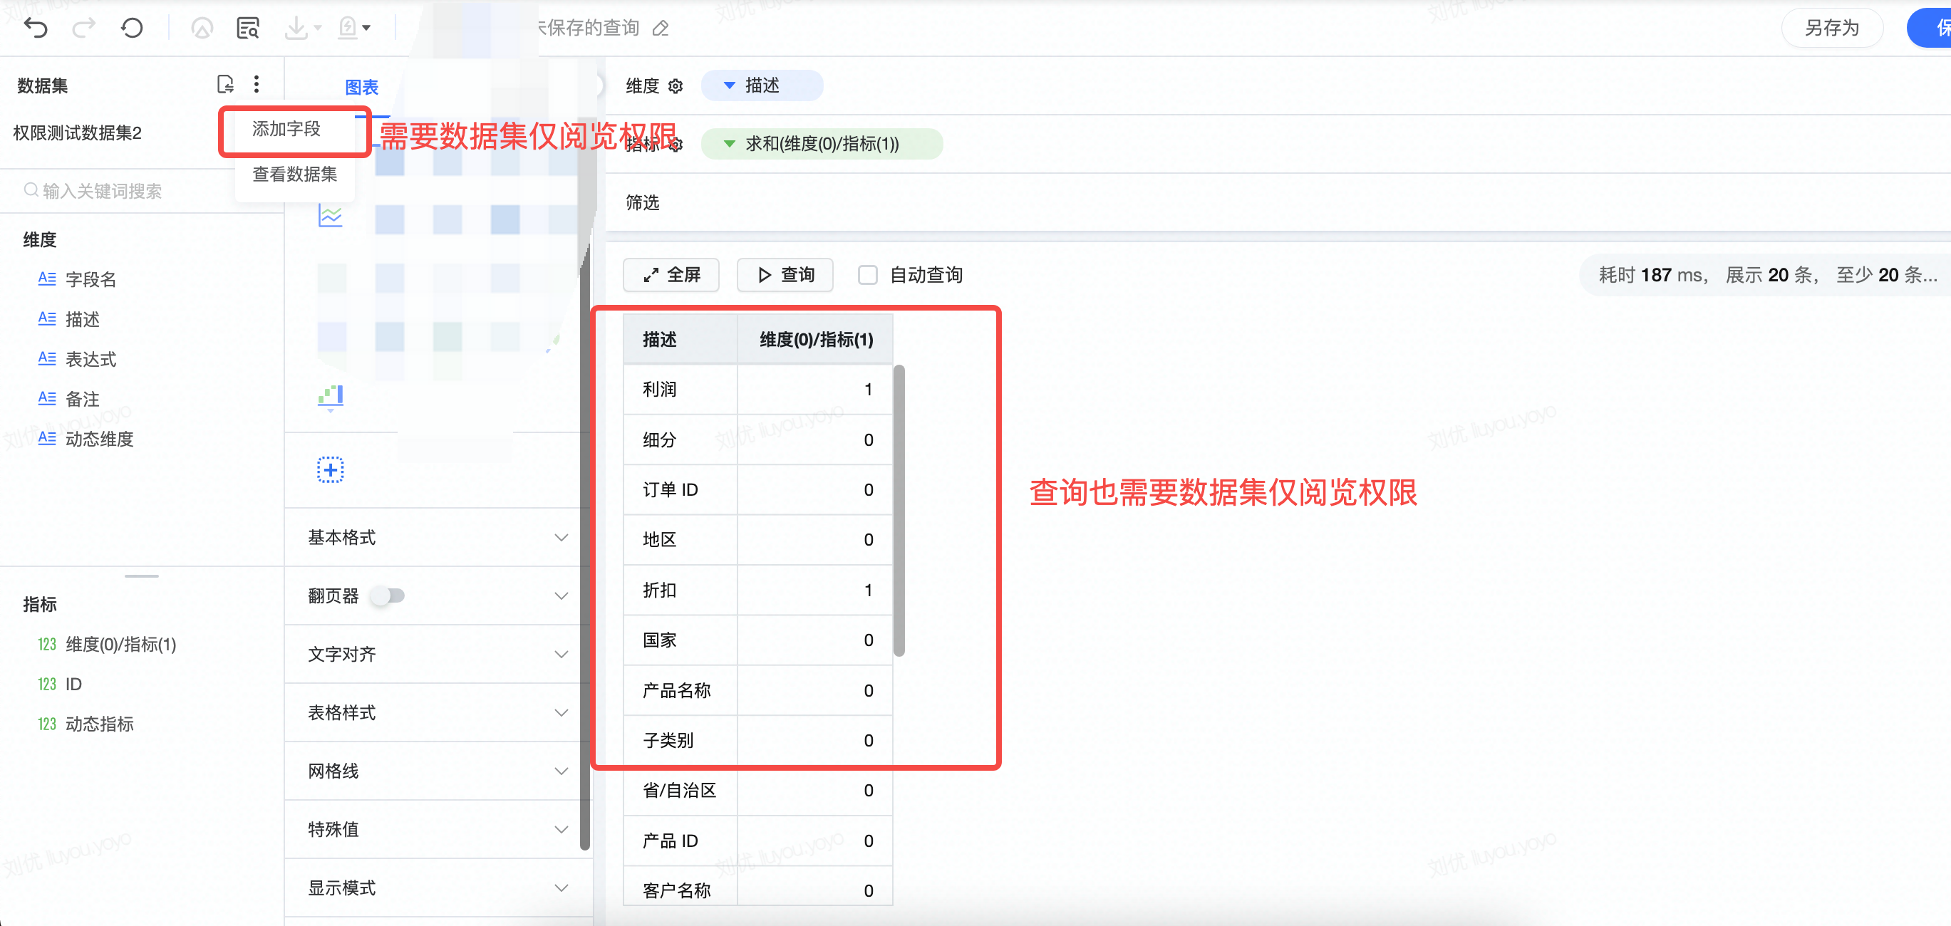Click the gear icon beside 维度

[x=676, y=86]
